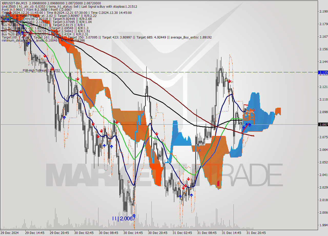Click the 29 Dec 20:45 time label
328x236 pixels.
59,233
